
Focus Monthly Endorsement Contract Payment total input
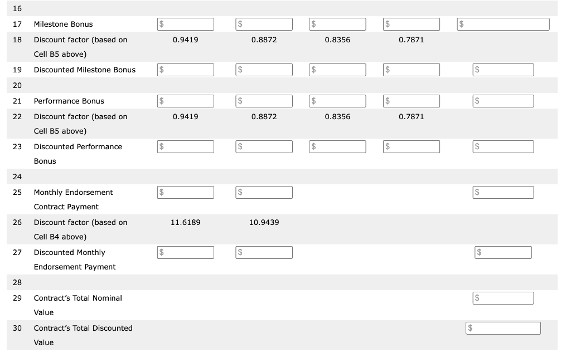[503, 192]
